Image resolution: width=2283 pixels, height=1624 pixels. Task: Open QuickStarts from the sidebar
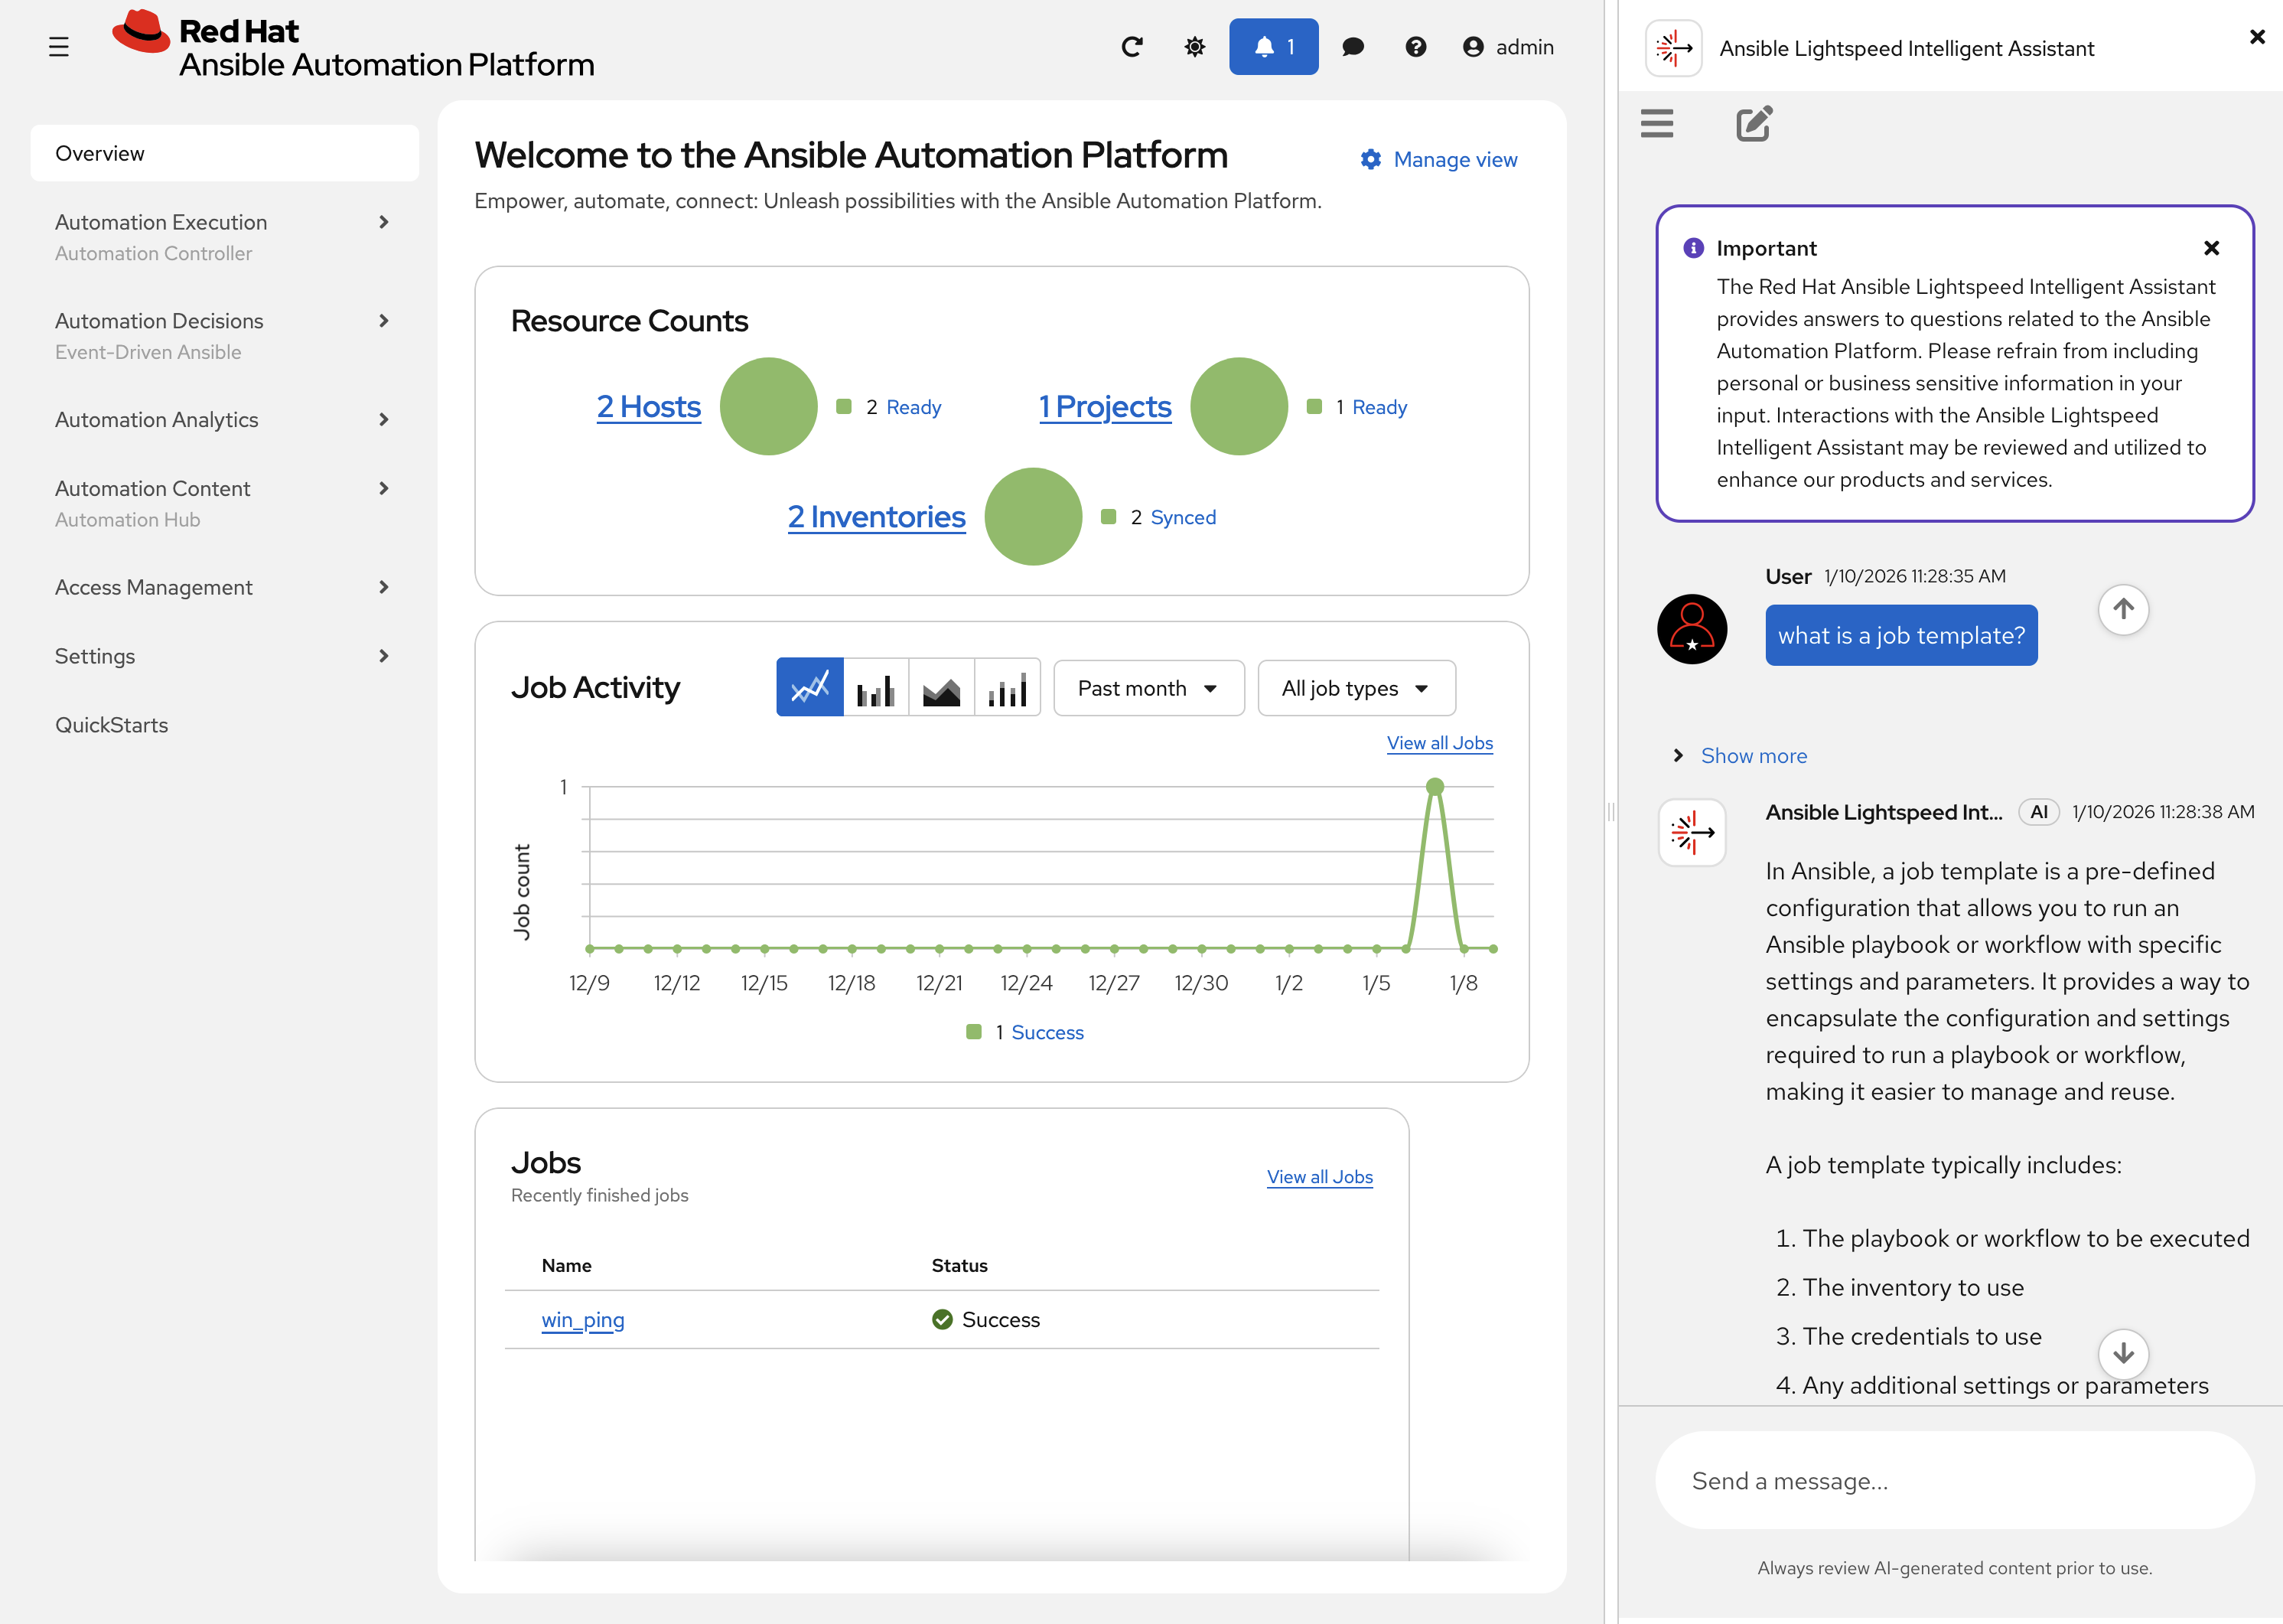pos(112,724)
